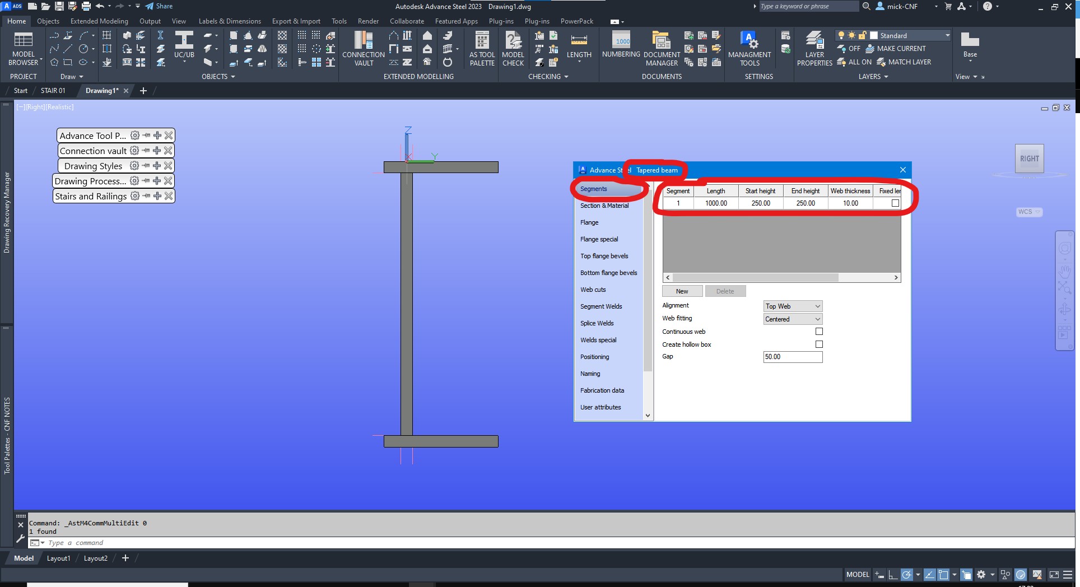
Task: Open the AS Tool Palette
Action: point(482,48)
